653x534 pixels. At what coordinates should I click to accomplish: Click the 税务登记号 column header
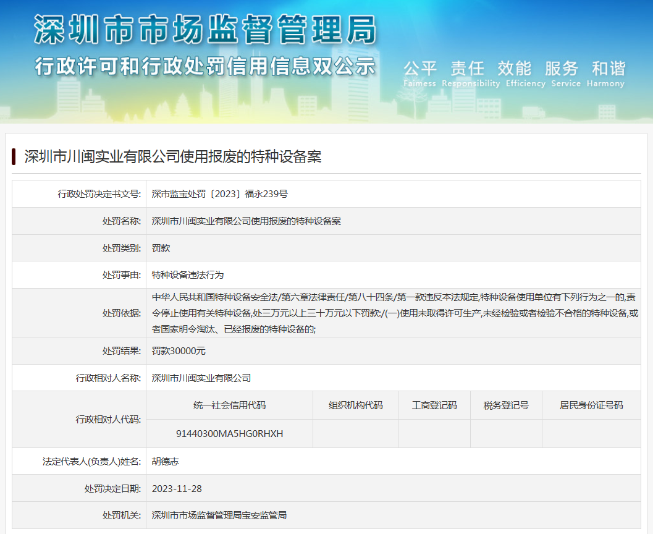pos(506,405)
